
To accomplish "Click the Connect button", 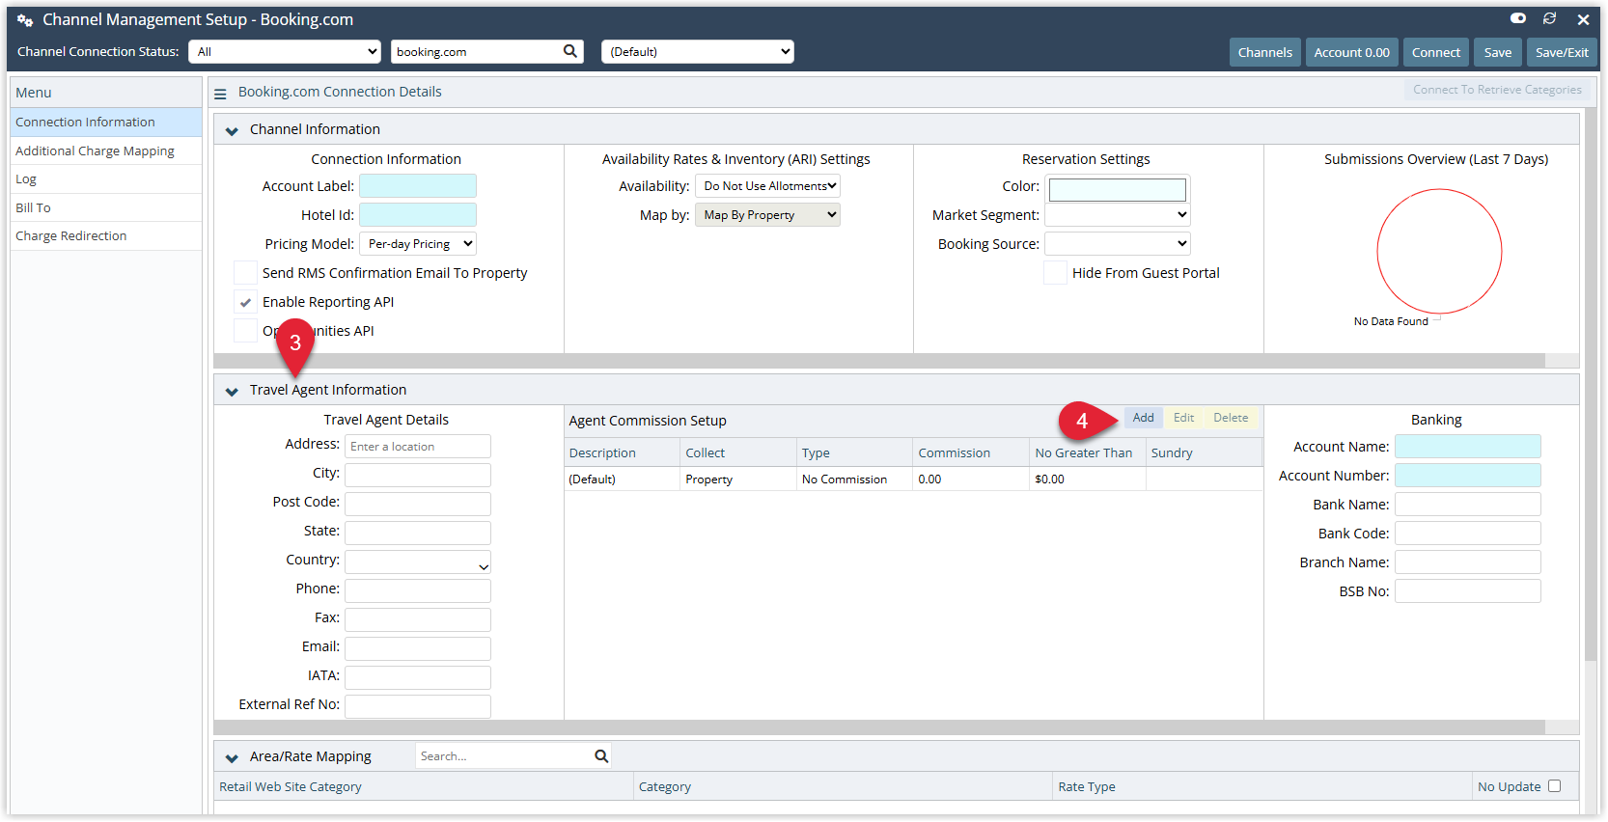I will (x=1436, y=52).
